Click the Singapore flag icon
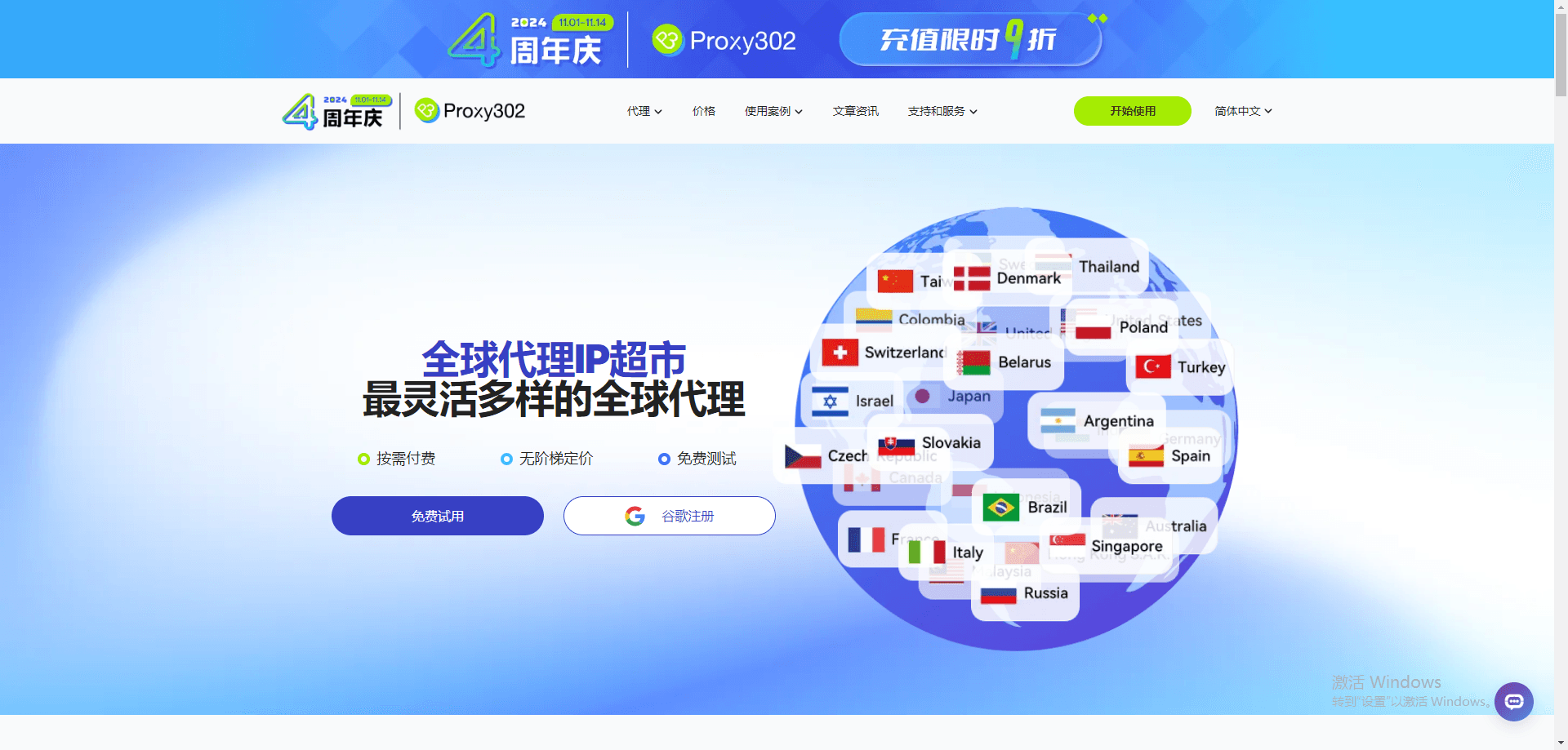This screenshot has width=1568, height=750. click(1067, 540)
